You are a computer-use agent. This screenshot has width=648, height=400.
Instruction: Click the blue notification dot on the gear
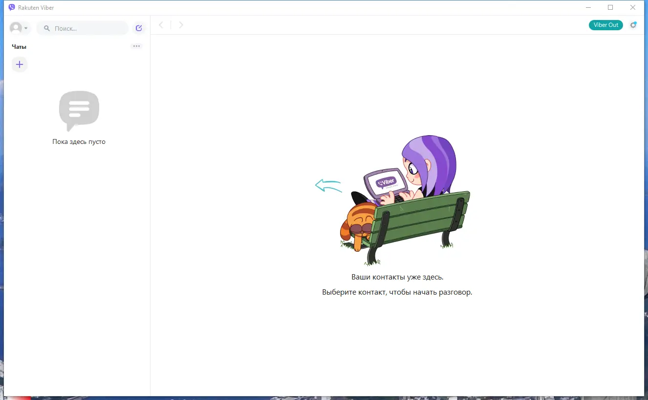click(x=636, y=21)
